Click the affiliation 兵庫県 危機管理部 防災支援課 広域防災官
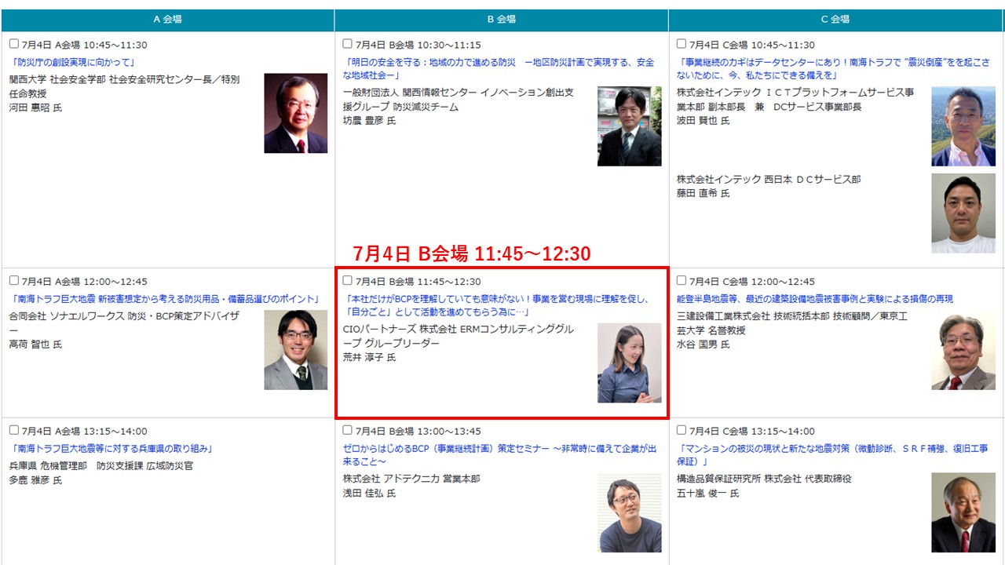Image resolution: width=1005 pixels, height=565 pixels. (101, 465)
